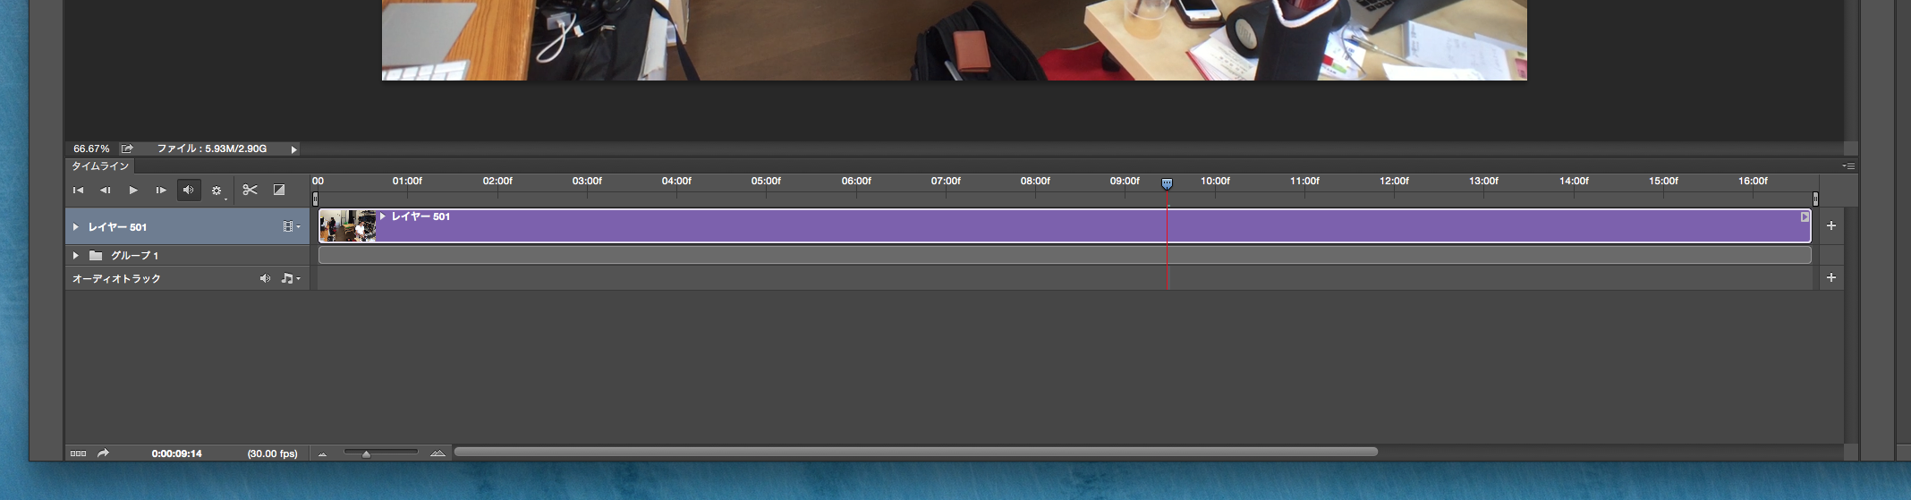Select the グループ 1 track label
The height and width of the screenshot is (500, 1911).
[x=134, y=256]
